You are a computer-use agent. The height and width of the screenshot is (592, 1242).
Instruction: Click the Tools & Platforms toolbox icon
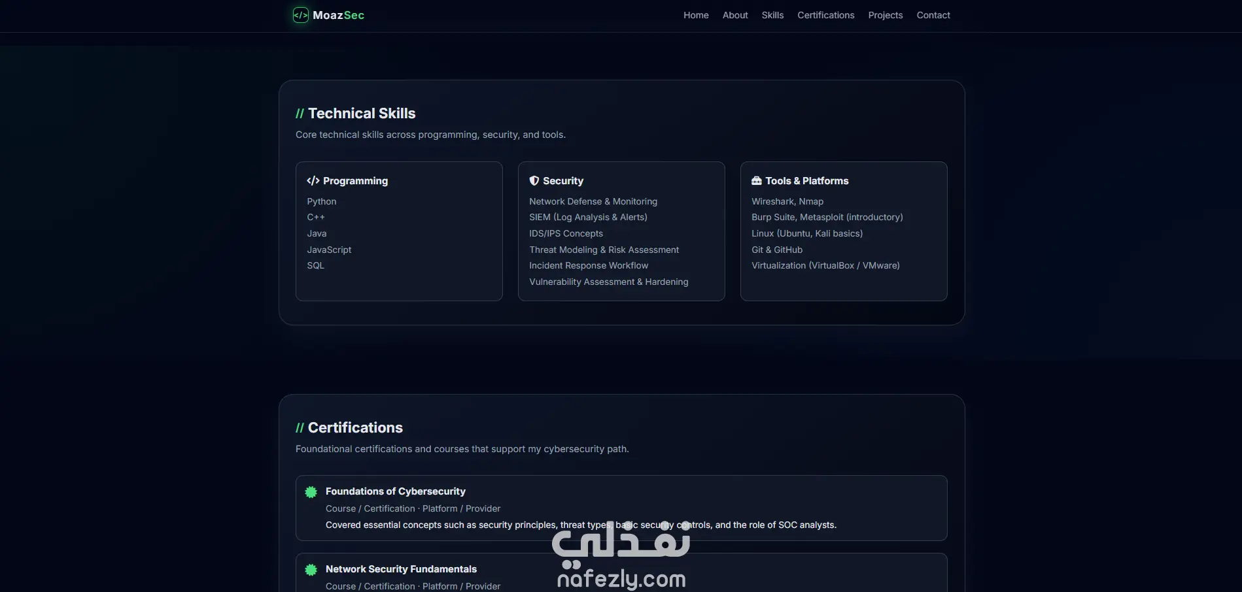pyautogui.click(x=757, y=181)
